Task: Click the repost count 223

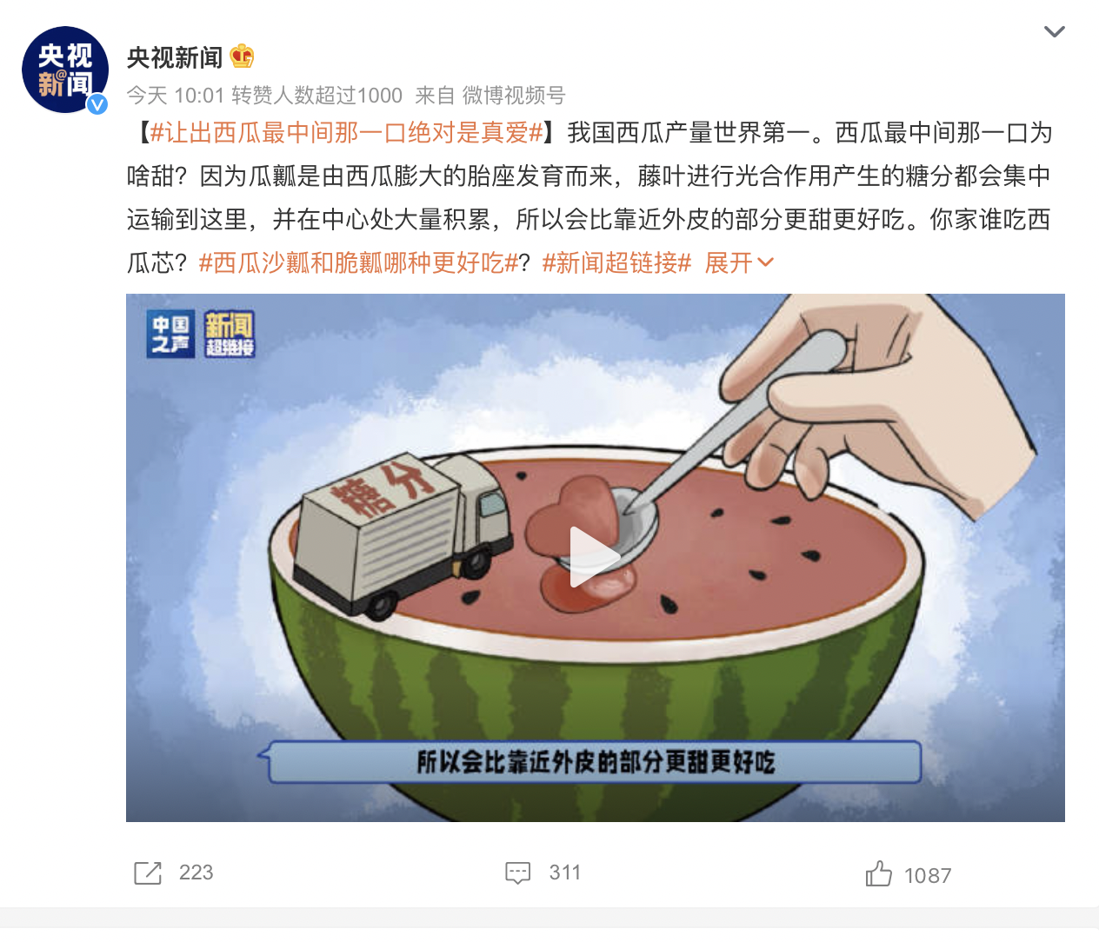Action: tap(196, 872)
